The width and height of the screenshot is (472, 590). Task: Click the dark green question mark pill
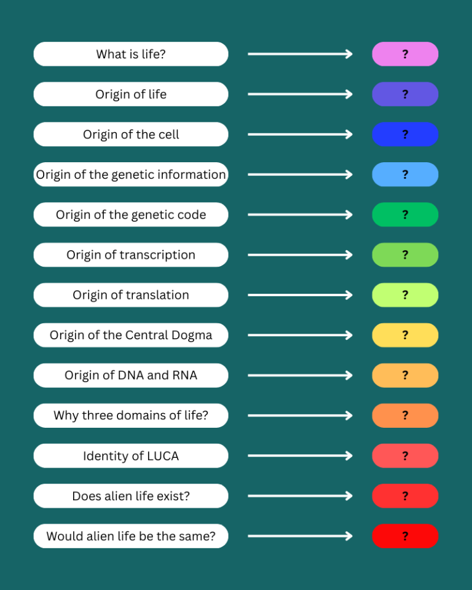(405, 214)
